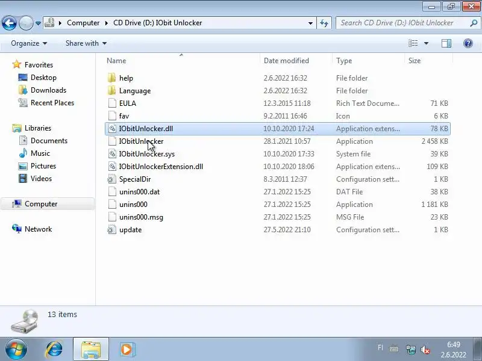
Task: Select the EULA file icon
Action: pos(112,103)
